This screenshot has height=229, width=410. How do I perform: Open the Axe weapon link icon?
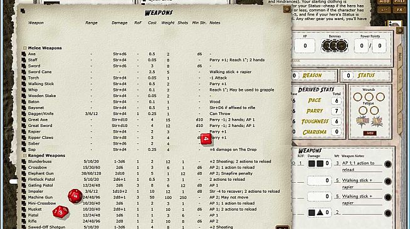[x=24, y=54]
